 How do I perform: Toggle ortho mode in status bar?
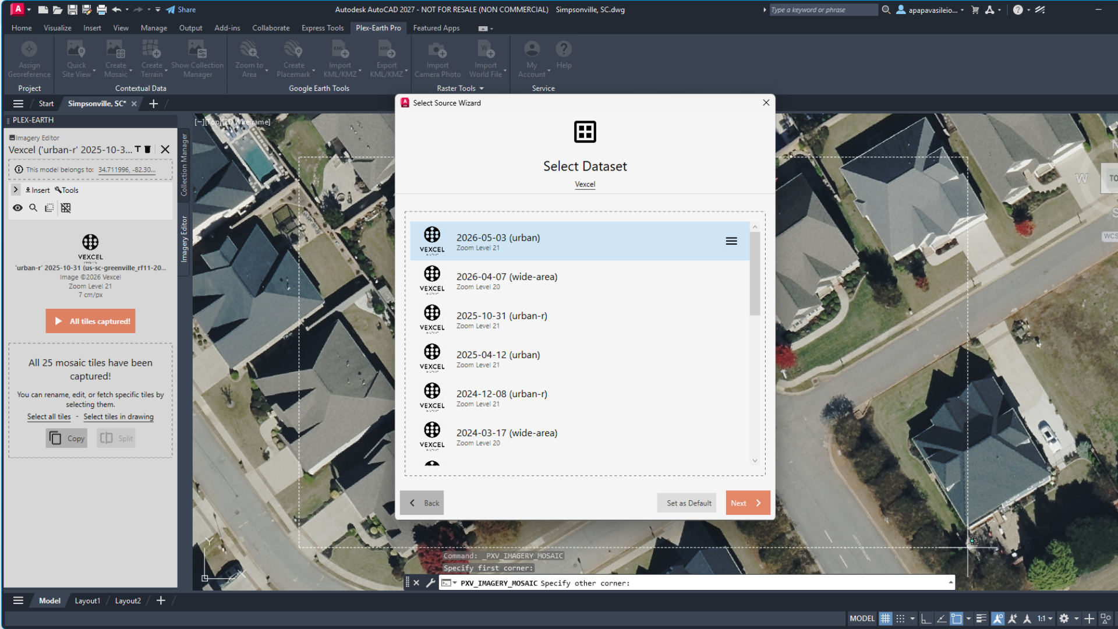926,619
